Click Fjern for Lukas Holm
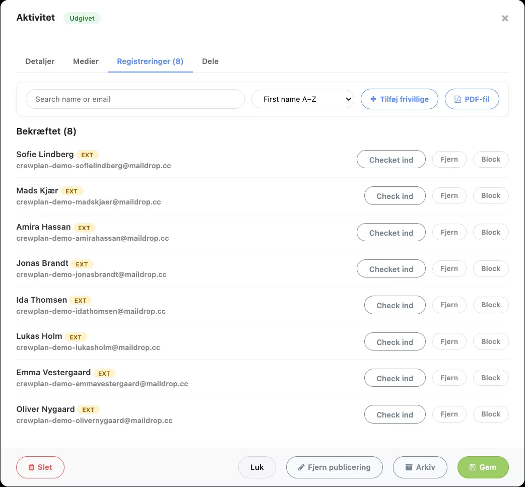This screenshot has height=487, width=525. click(x=449, y=341)
